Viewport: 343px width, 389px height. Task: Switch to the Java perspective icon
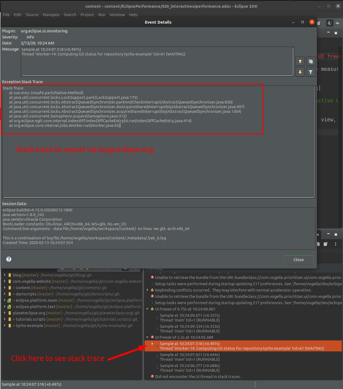pyautogui.click(x=330, y=23)
